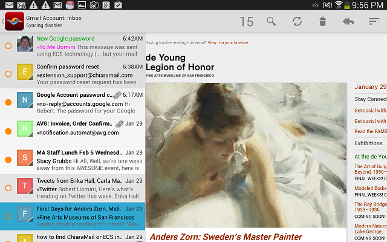The image size is (387, 242).
Task: Click the Read the FAMS link
Action: 371,131
